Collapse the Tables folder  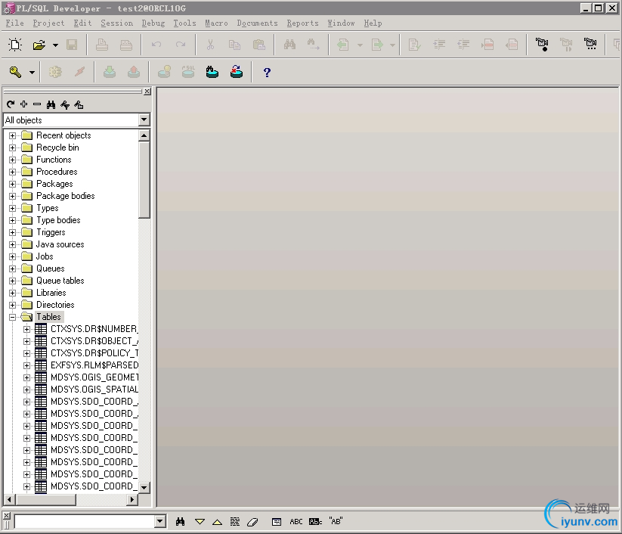point(12,317)
